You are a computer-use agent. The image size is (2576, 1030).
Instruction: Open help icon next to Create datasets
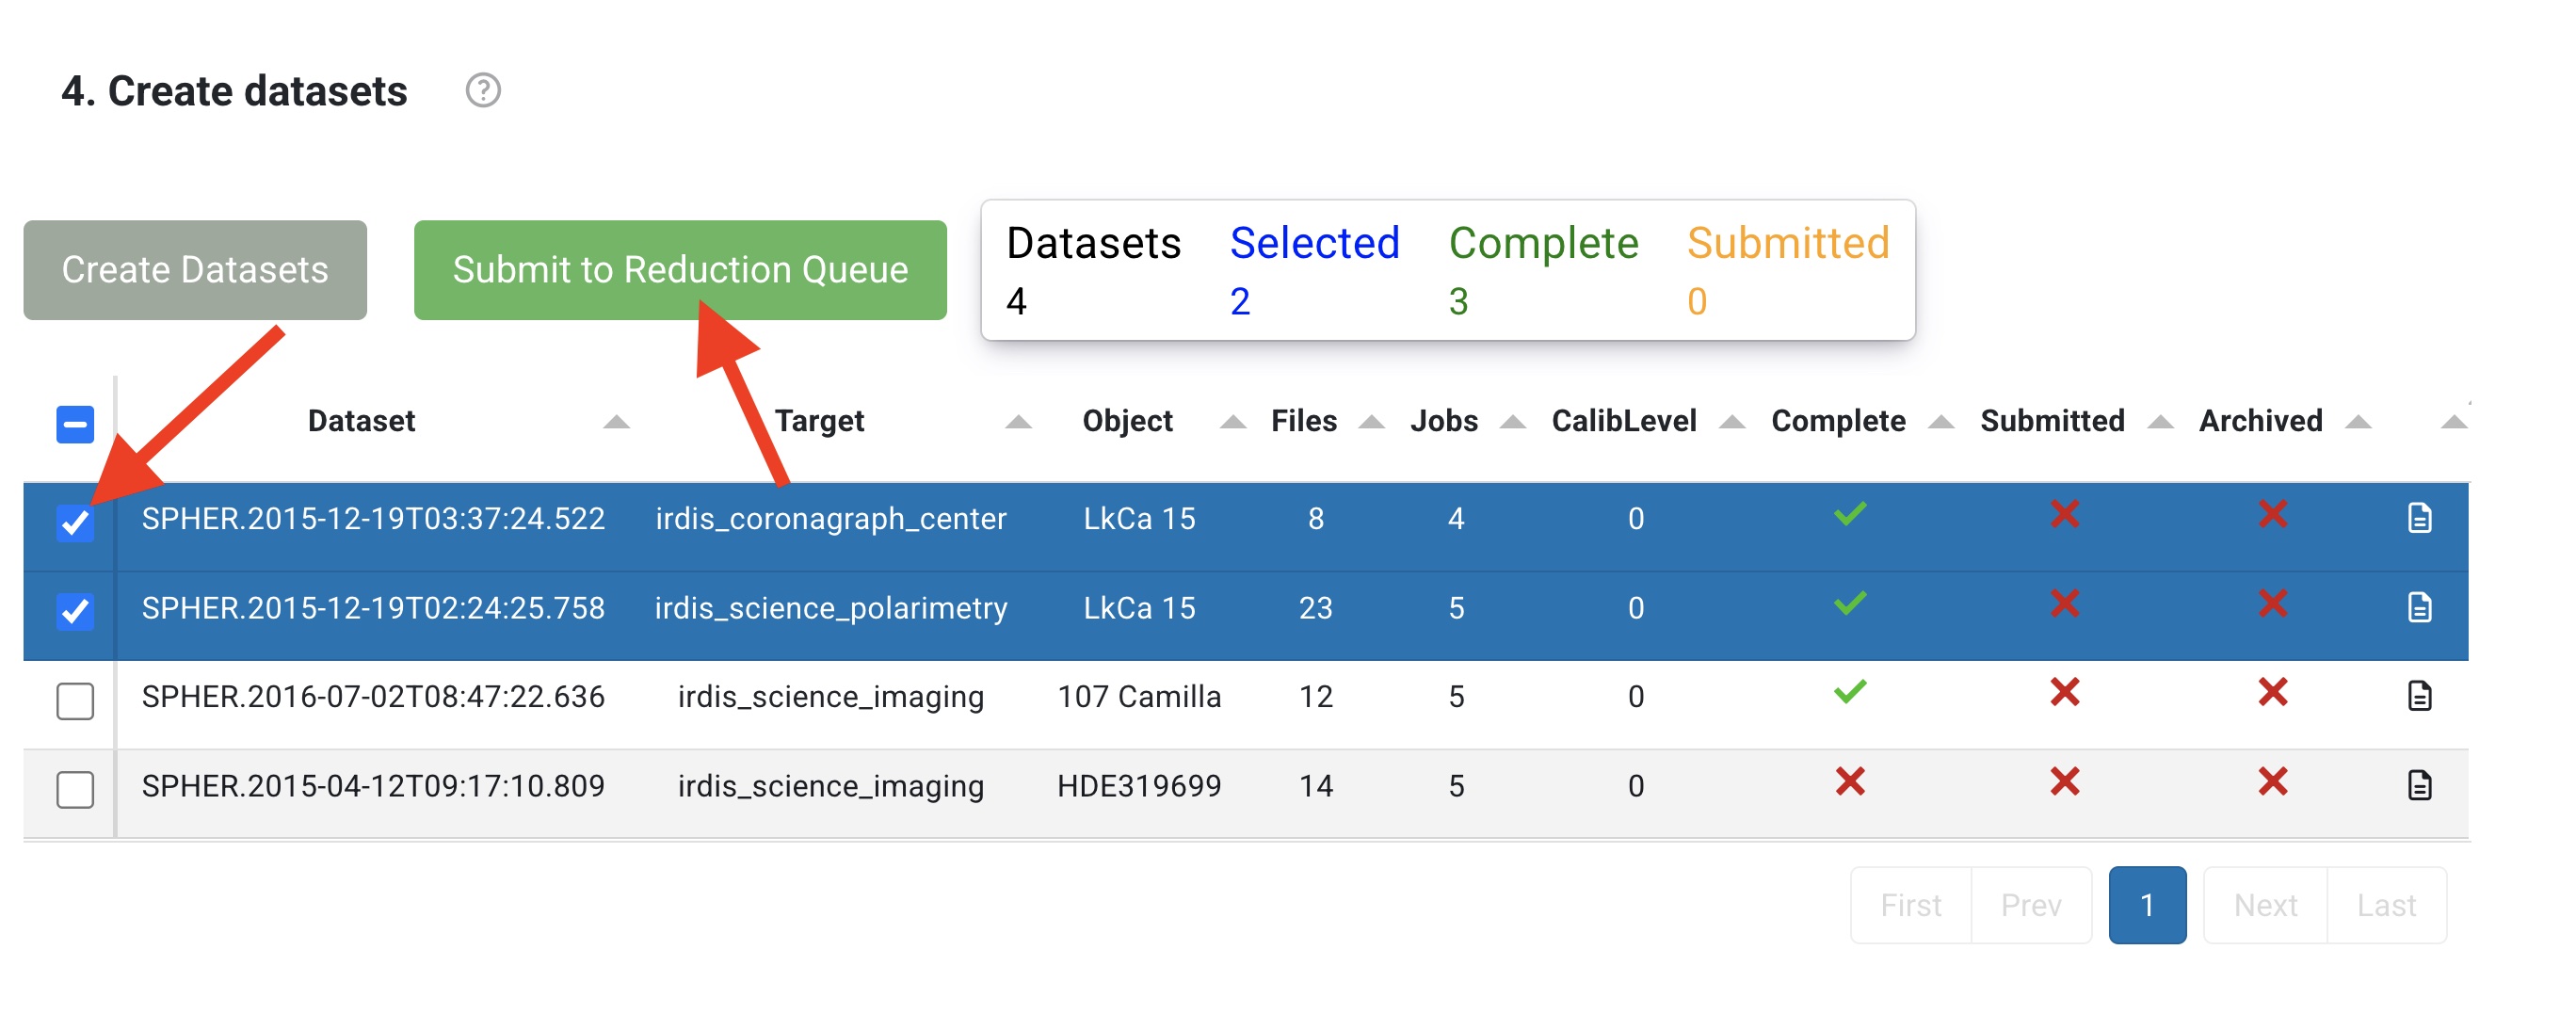point(483,91)
